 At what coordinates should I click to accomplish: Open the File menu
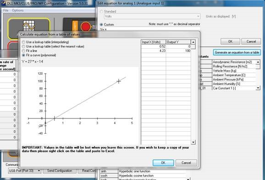[x=6, y=10]
